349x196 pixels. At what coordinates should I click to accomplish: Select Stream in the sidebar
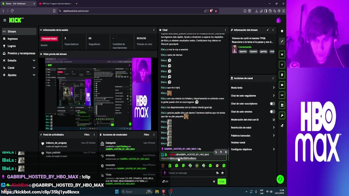19,32
